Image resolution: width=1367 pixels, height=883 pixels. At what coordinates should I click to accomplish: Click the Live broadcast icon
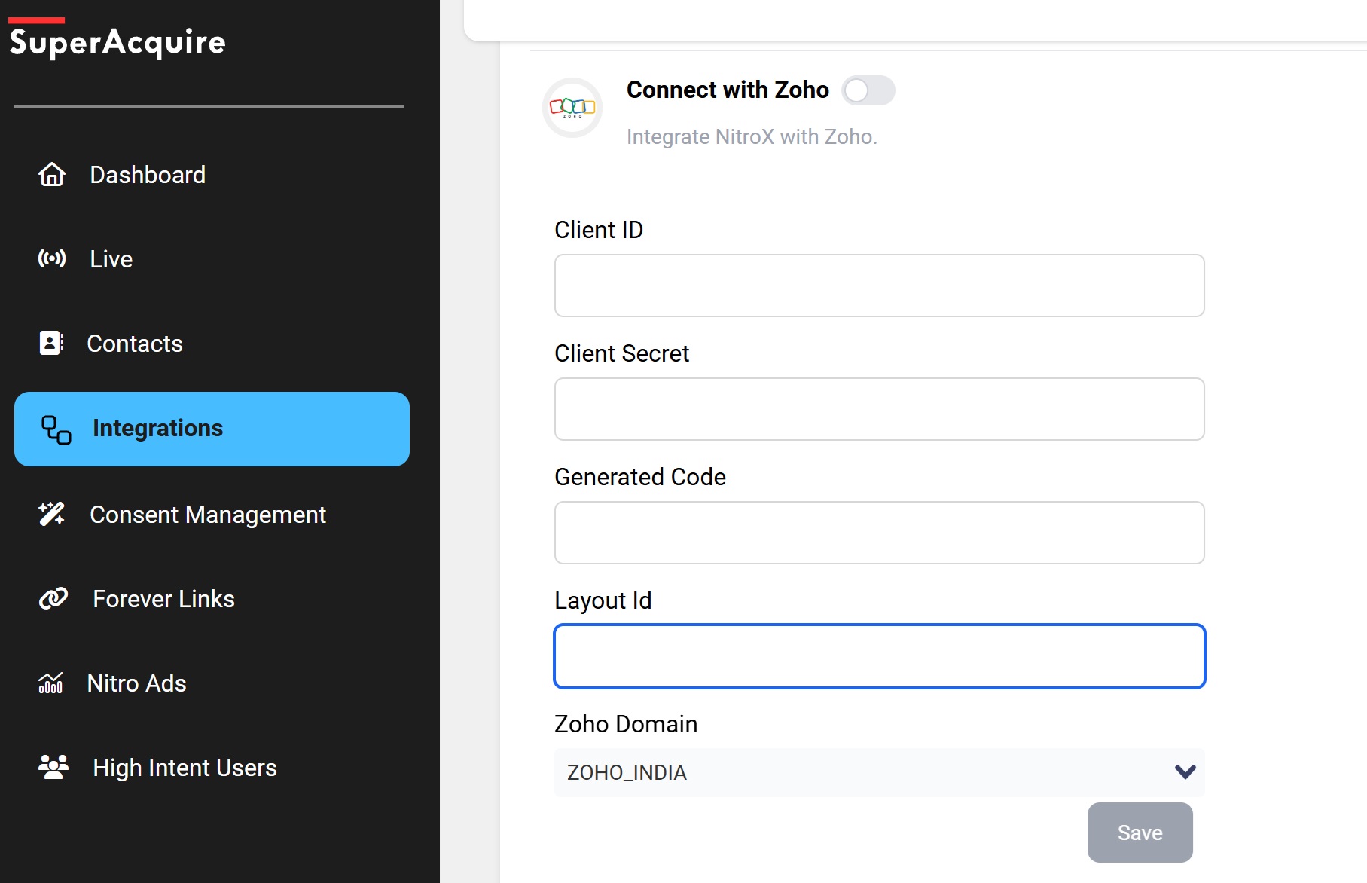[x=52, y=259]
